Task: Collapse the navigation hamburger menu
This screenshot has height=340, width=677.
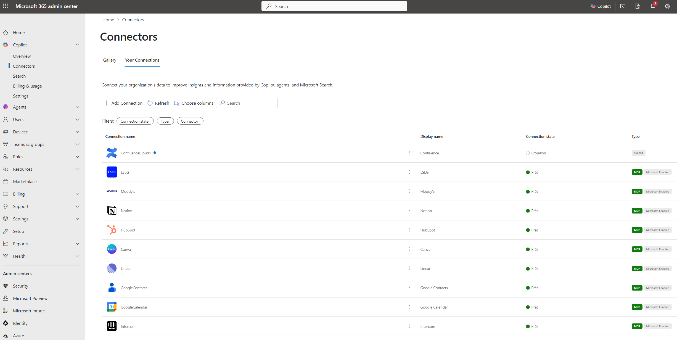Action: coord(6,20)
